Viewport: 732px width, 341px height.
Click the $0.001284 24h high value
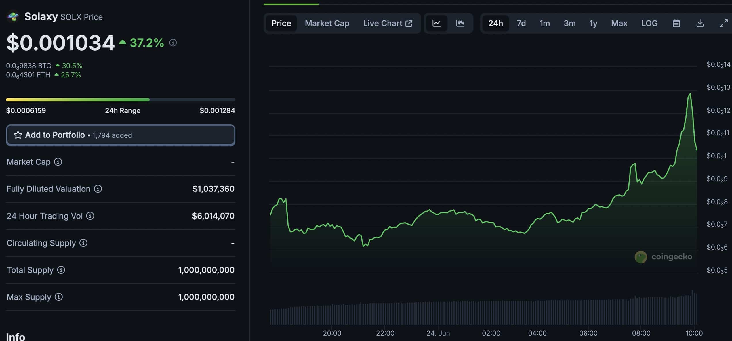pyautogui.click(x=217, y=110)
